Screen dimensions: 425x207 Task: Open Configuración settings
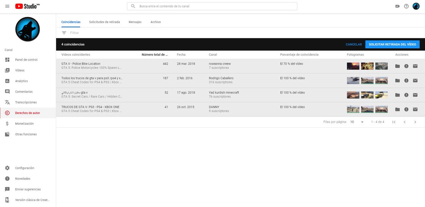tap(28, 168)
